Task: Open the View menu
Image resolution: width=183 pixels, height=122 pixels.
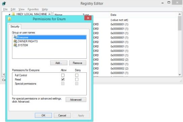Action: pos(22,9)
